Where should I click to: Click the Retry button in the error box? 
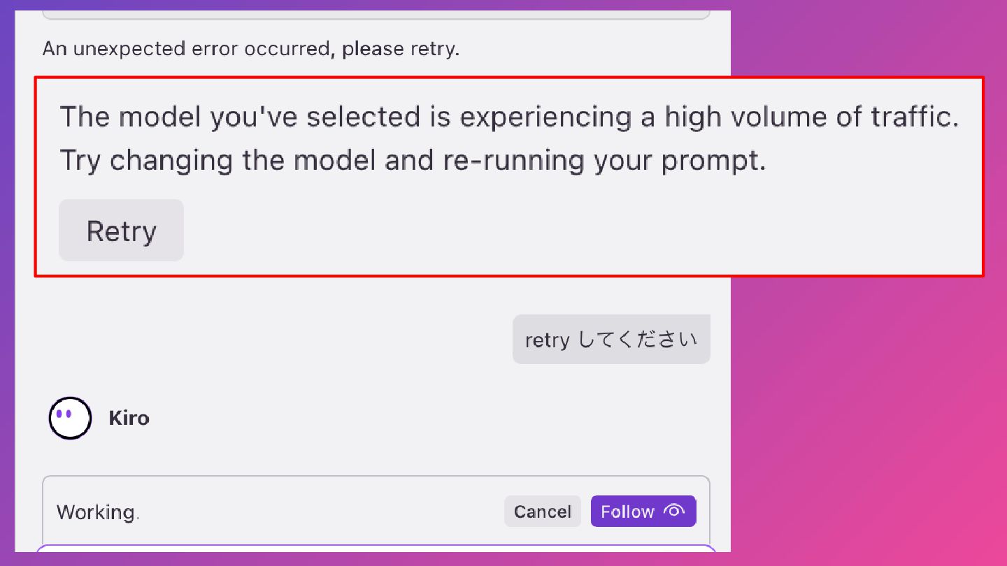[121, 231]
